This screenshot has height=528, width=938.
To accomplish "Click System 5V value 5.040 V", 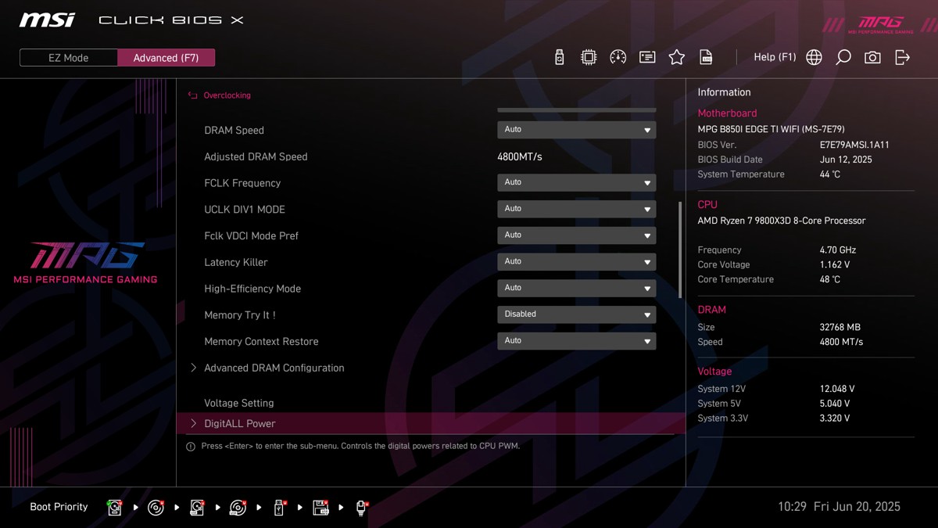I will click(x=835, y=404).
